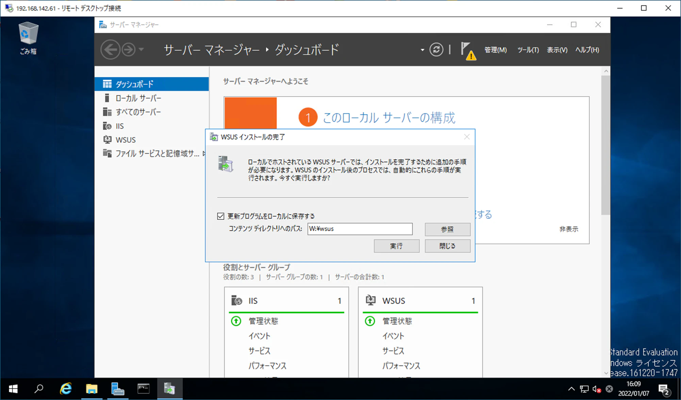Select すべてのサーバー in the sidebar

coord(152,112)
